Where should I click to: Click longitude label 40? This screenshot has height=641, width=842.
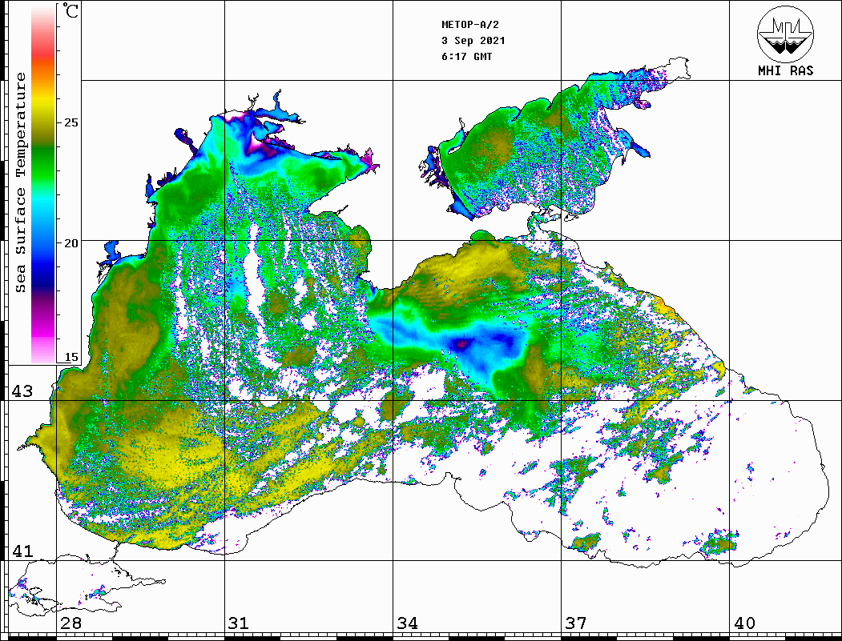click(744, 623)
